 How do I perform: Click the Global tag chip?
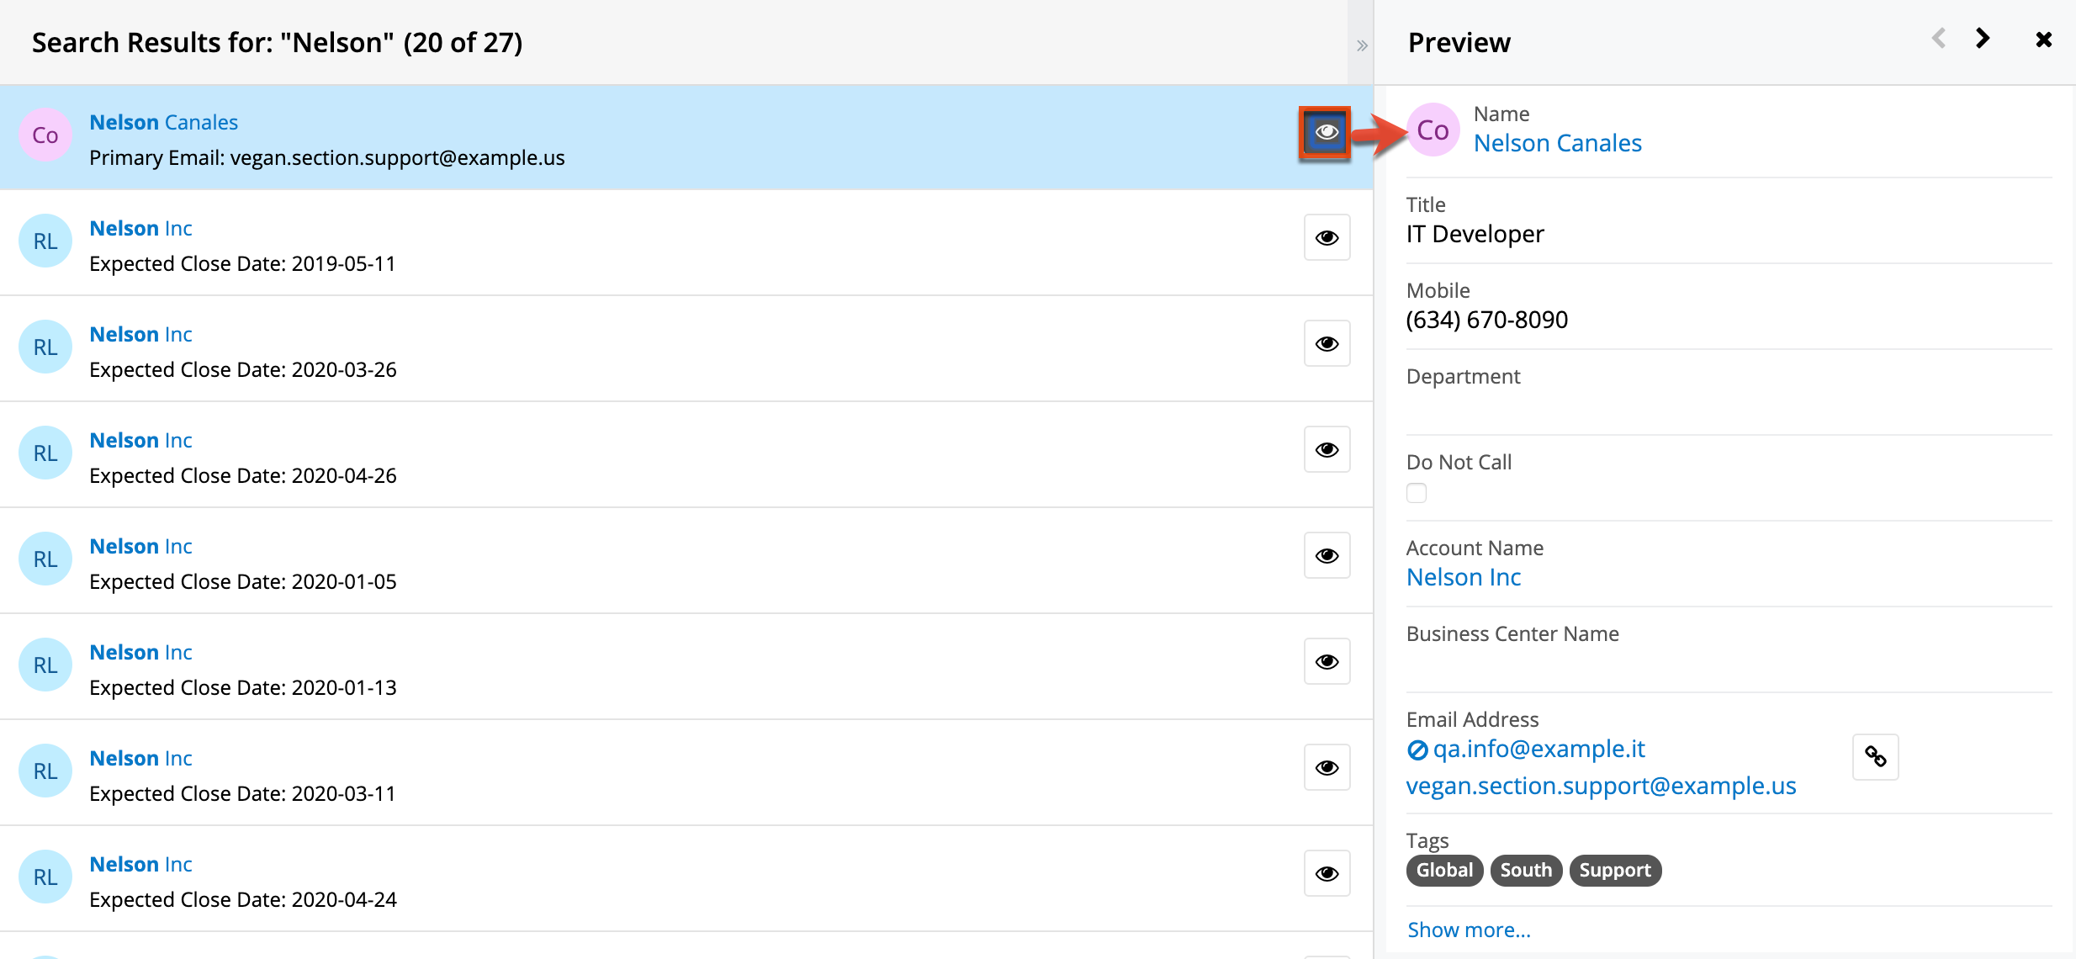[x=1443, y=870]
